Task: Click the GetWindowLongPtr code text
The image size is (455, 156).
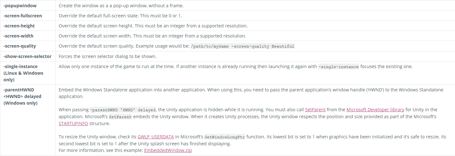Action: (x=225, y=137)
